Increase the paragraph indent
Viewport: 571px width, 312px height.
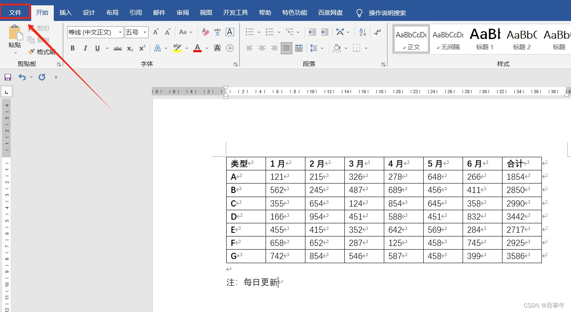click(325, 32)
